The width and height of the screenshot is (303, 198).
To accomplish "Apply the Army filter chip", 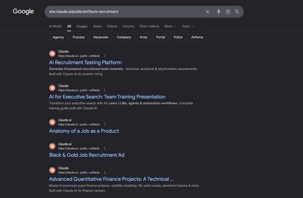I will [x=144, y=37].
